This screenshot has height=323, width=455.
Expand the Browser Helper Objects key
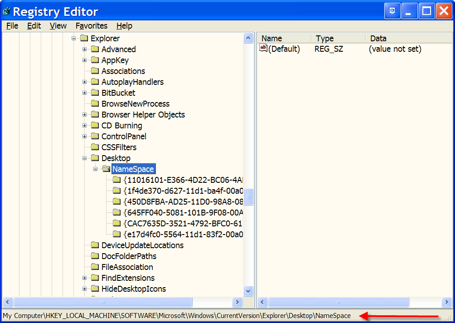(85, 114)
